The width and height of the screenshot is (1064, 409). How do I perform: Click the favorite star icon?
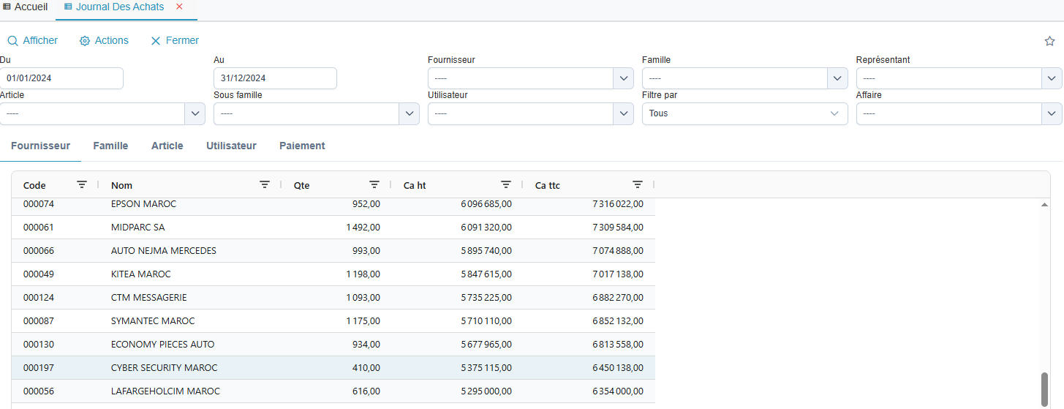click(1049, 41)
